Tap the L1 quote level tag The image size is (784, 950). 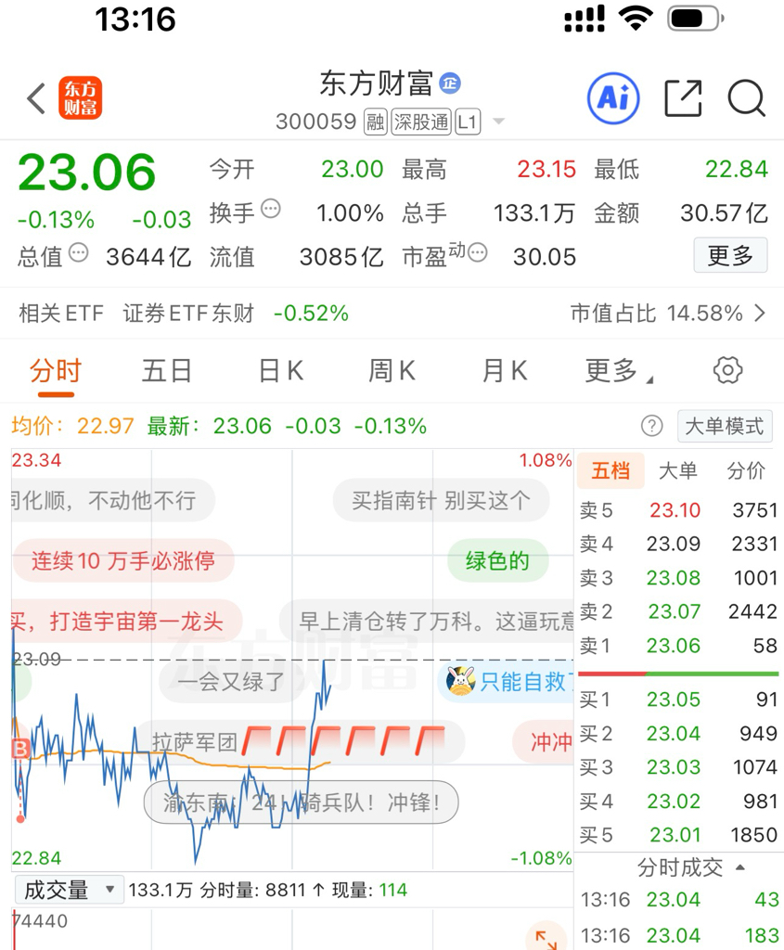(x=467, y=122)
